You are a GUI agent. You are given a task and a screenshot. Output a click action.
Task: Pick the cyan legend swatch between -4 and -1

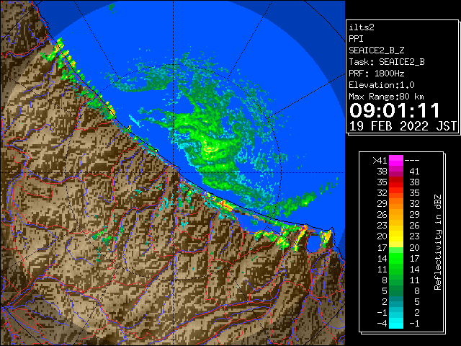(x=396, y=324)
